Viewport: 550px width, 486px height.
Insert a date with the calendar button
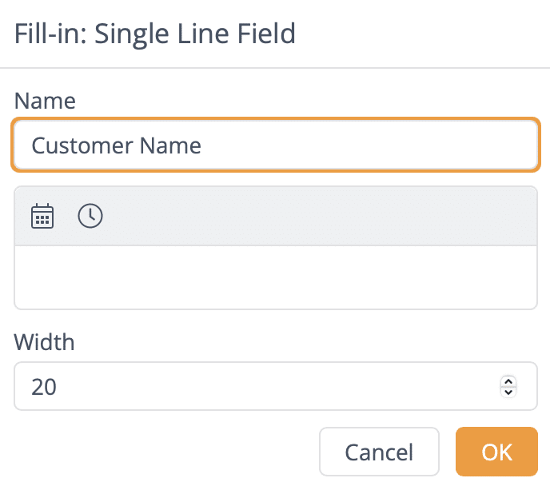[42, 216]
